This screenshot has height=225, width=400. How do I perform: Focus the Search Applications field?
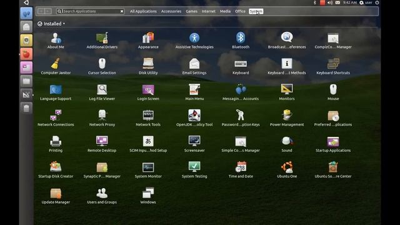tap(90, 11)
